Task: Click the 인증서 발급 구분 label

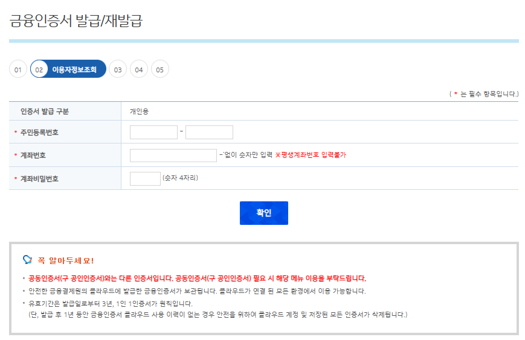Action: (45, 112)
